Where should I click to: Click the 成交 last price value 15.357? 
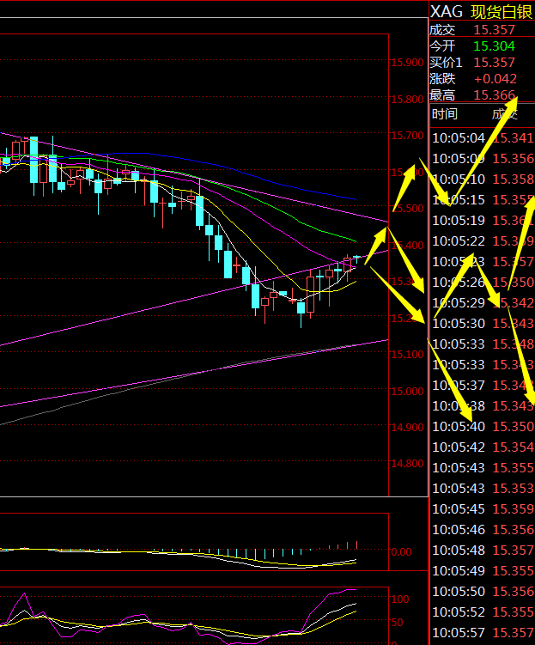coord(495,29)
